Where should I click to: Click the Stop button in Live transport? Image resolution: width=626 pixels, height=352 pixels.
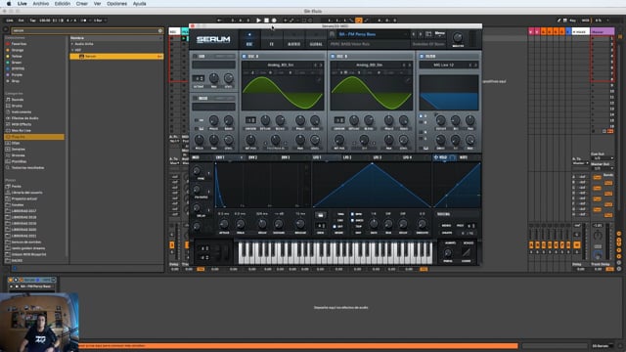(x=266, y=21)
